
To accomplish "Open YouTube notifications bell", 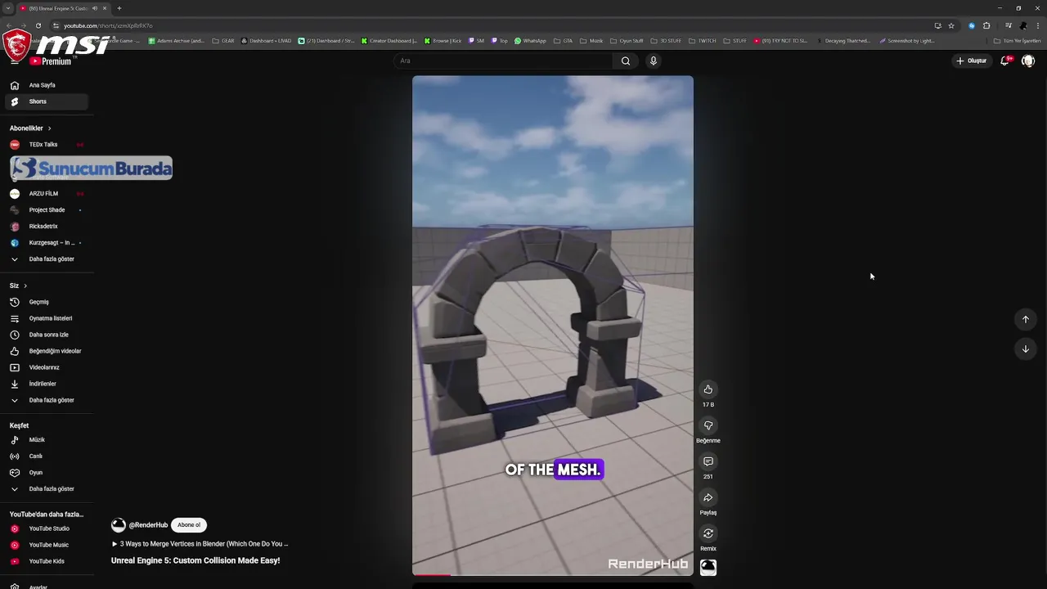I will [1004, 61].
